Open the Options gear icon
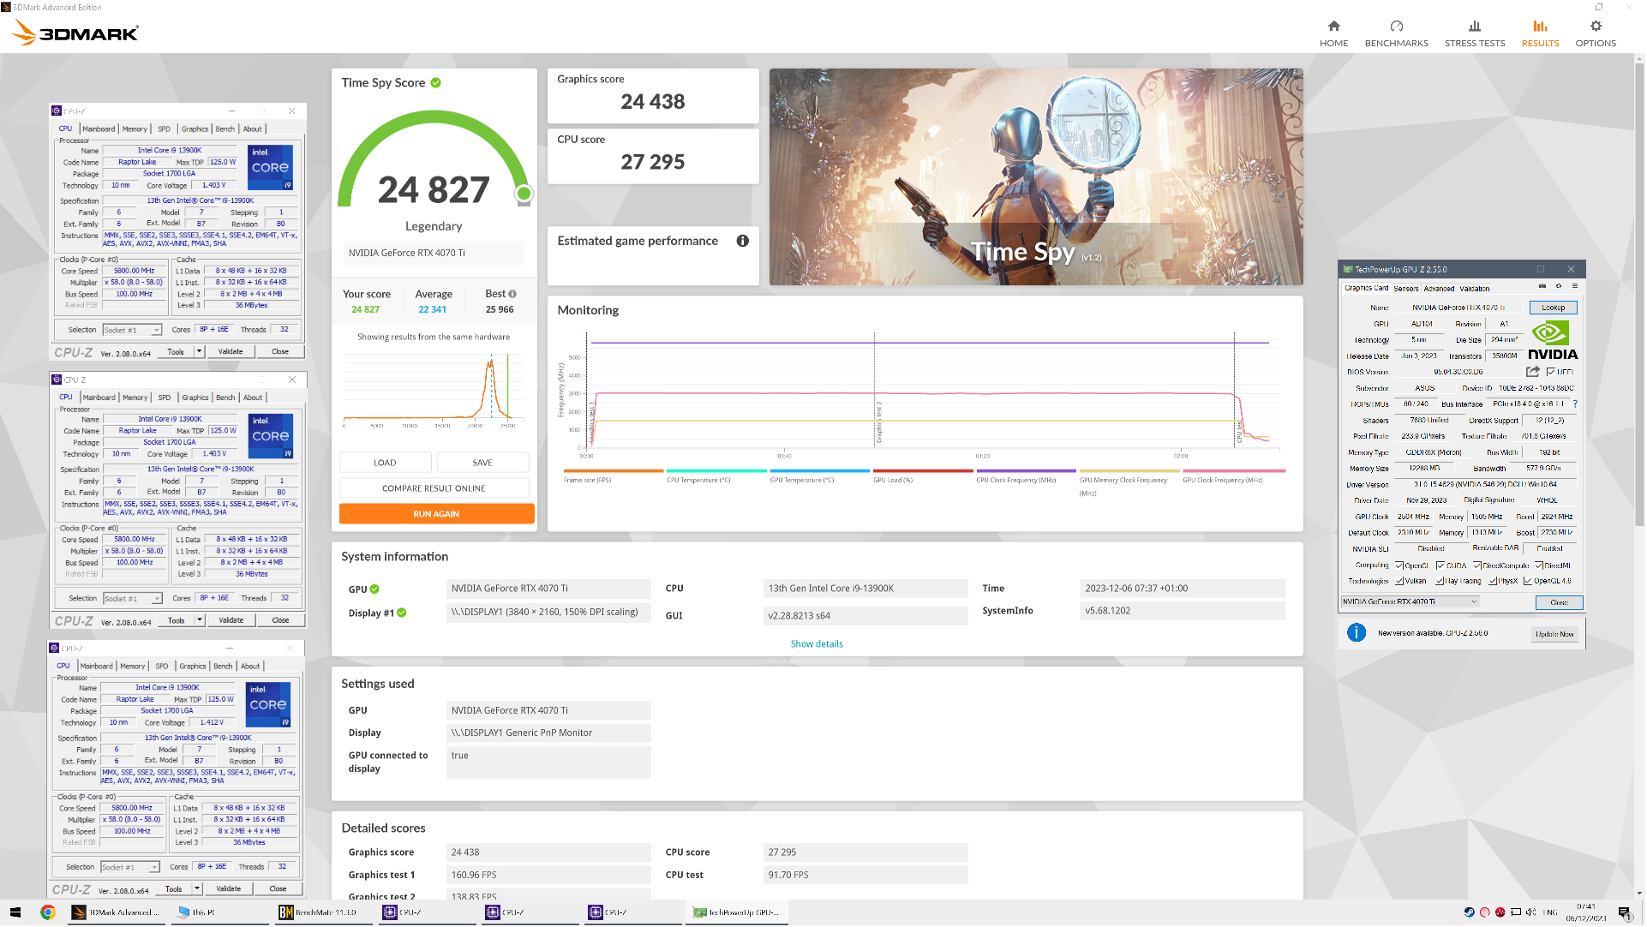This screenshot has width=1647, height=927. (1597, 27)
